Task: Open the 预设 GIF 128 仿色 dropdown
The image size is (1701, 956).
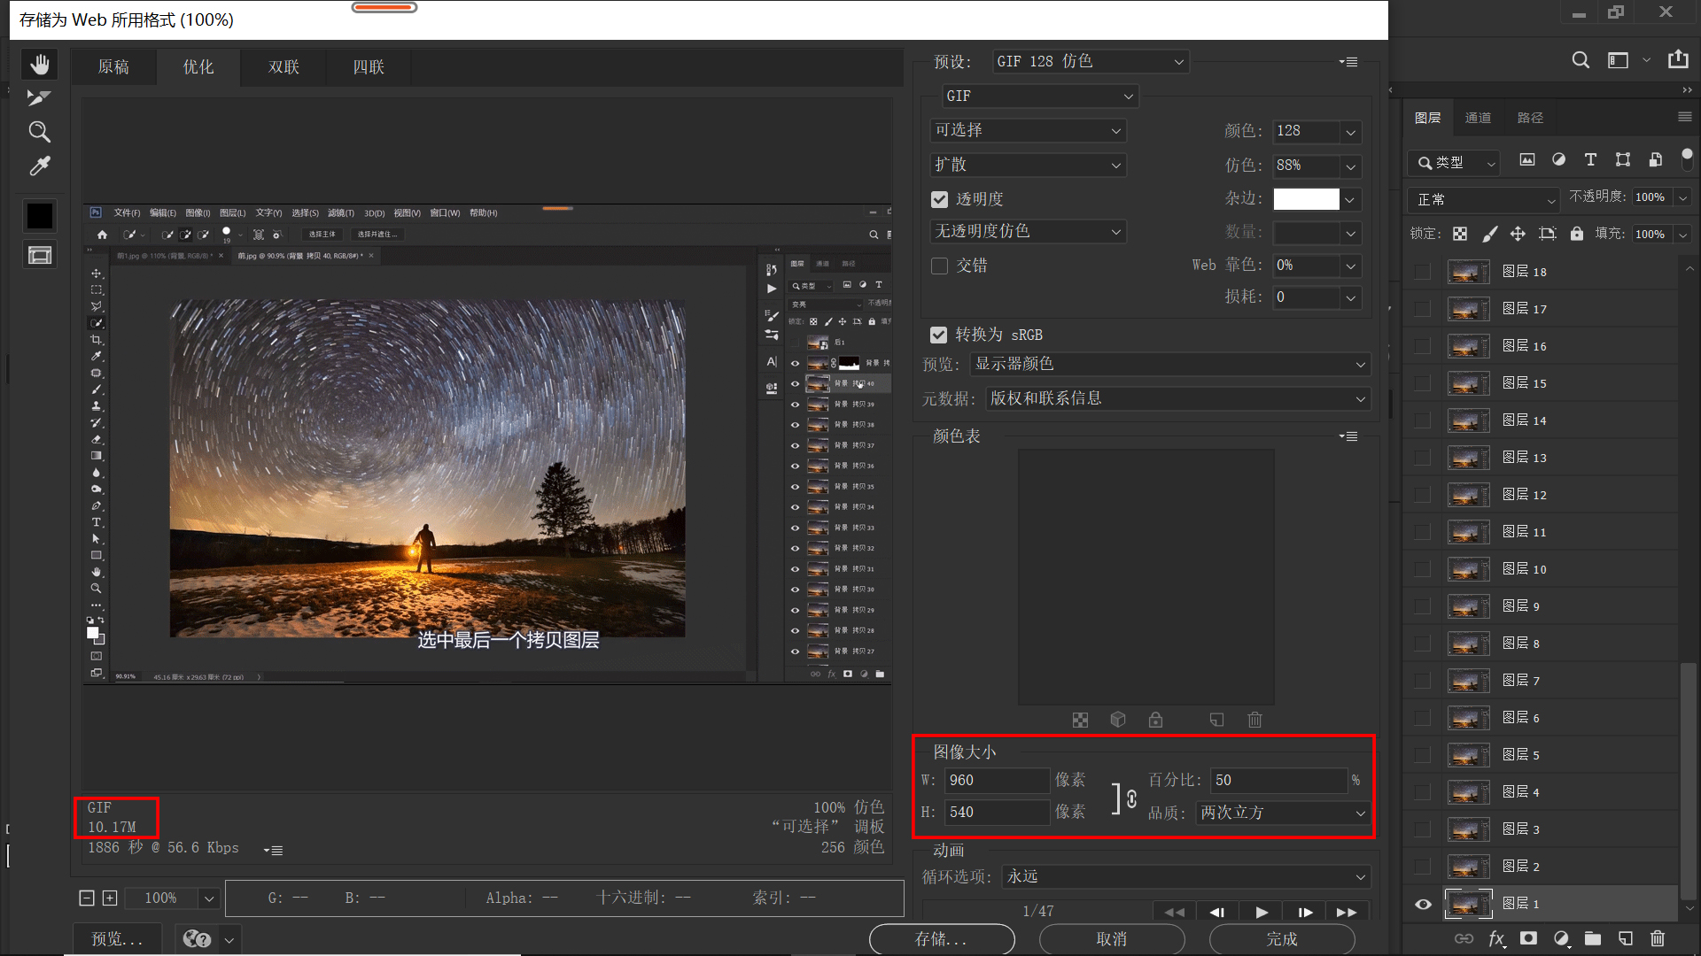Action: coord(1090,61)
